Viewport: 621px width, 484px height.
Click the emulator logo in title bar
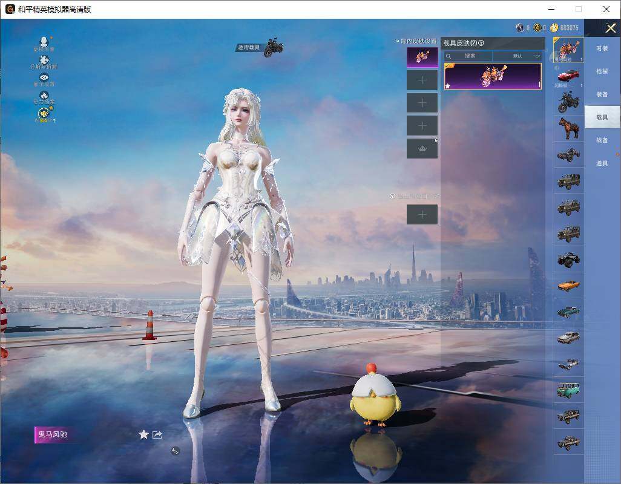tap(10, 9)
